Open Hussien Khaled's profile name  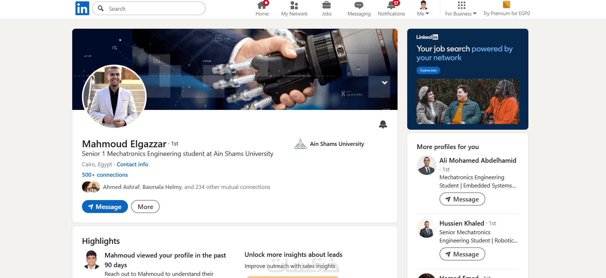click(462, 223)
